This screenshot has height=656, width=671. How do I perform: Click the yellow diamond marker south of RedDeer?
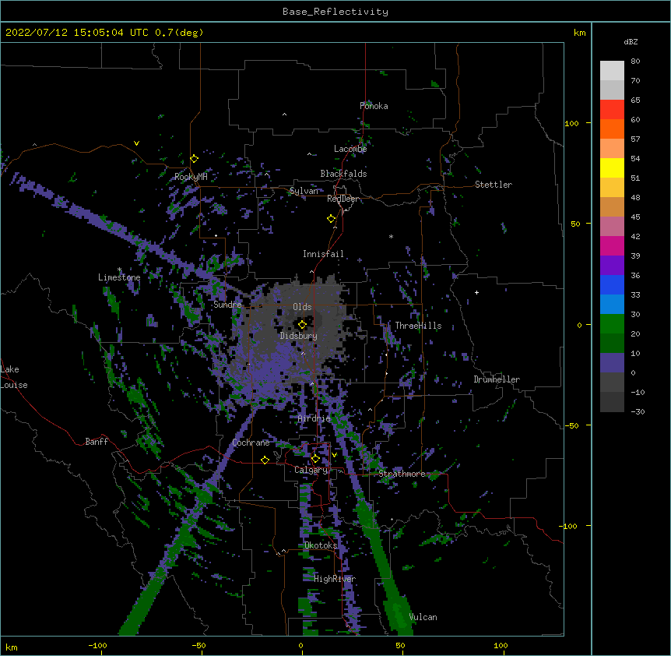[x=331, y=219]
